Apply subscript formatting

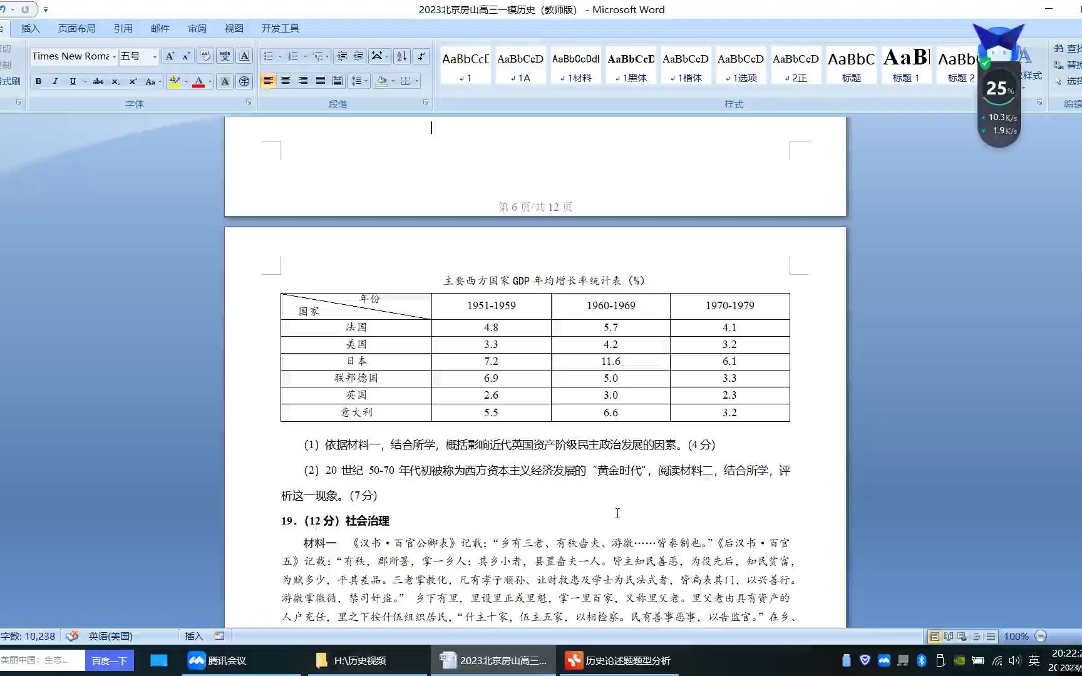[x=115, y=81]
